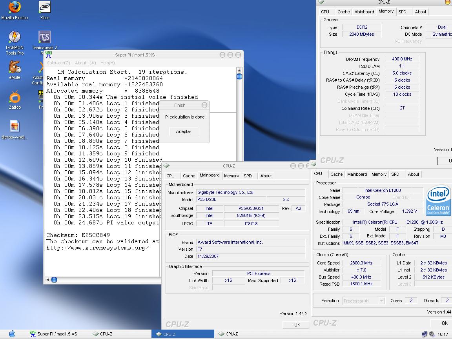
Task: Click CAS# Latency 5.0 clocks value
Action: [402, 73]
